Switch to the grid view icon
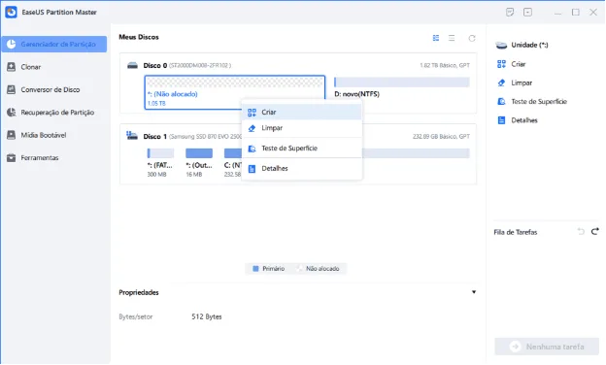This screenshot has height=365, width=606. (436, 38)
